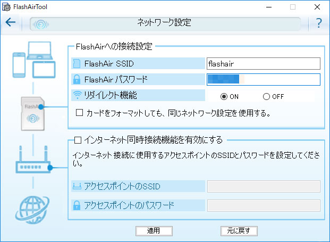Minimize the FlashAirTool window
The image size is (330, 242).
pos(269,7)
